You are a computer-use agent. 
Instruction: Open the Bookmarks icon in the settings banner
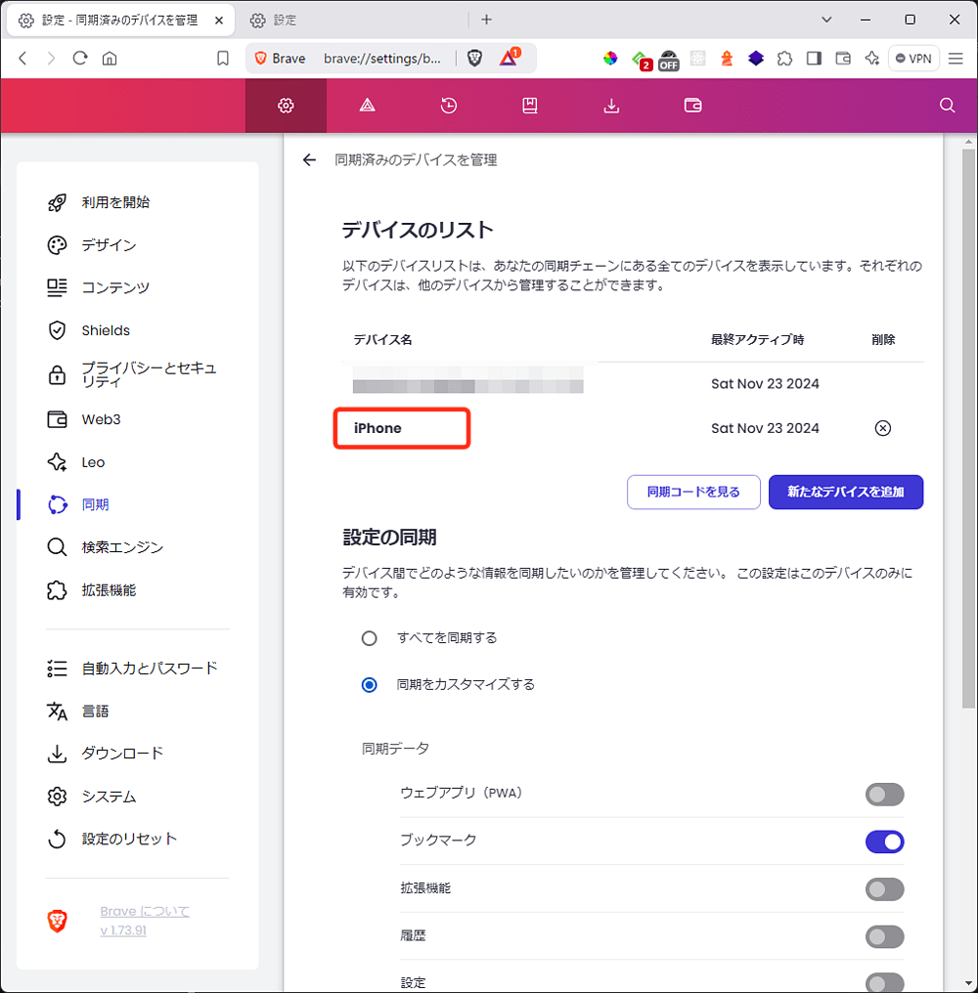(529, 105)
